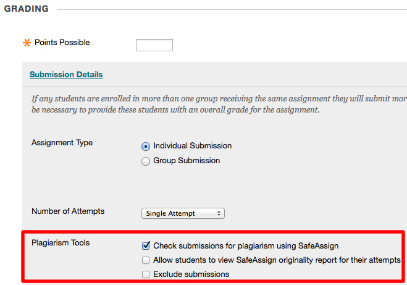Click the Points Possible input field
The height and width of the screenshot is (285, 407).
point(154,45)
